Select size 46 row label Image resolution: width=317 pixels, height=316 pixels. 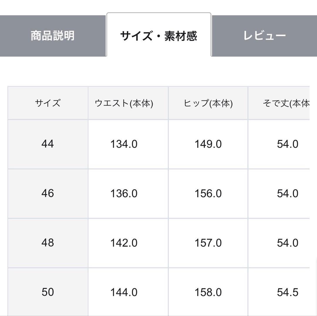[48, 194]
